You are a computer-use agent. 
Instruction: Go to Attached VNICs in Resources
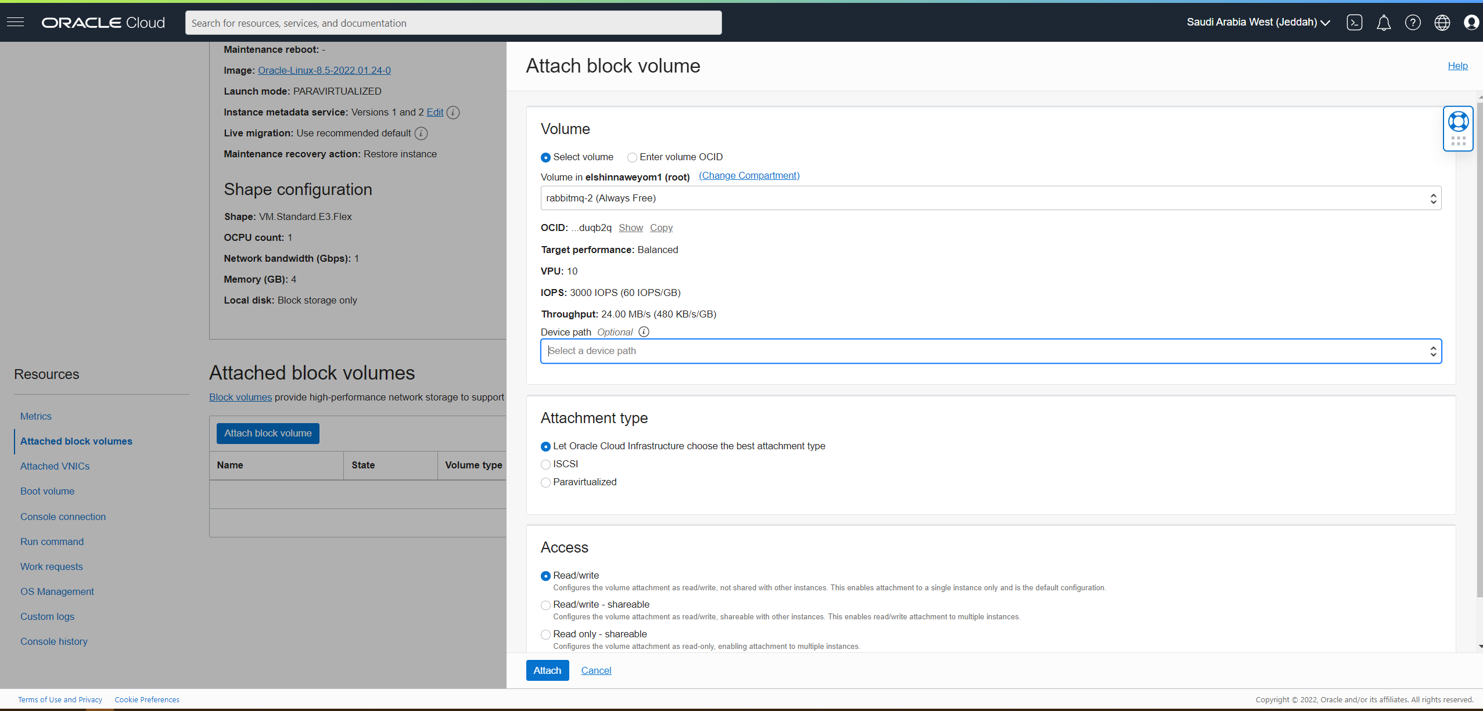[x=55, y=466]
